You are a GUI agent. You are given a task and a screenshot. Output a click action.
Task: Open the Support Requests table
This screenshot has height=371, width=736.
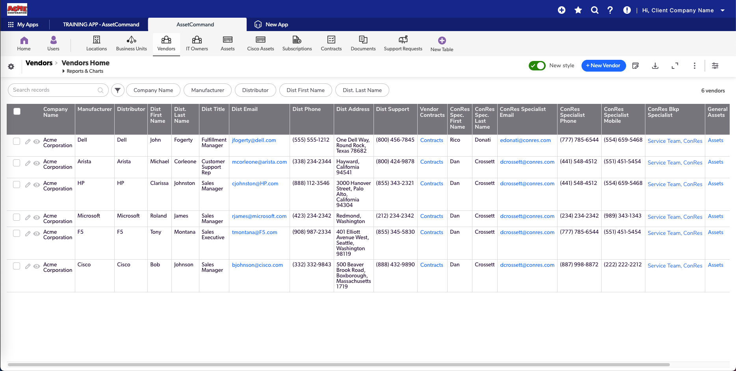click(403, 44)
